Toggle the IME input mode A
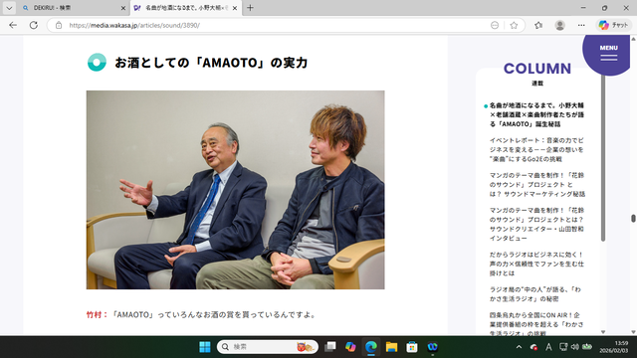Screen dimensions: 637x358 pos(548,347)
